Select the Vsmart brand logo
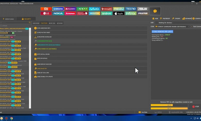Image resolution: width=201 pixels, height=121 pixels. pyautogui.click(x=106, y=9)
